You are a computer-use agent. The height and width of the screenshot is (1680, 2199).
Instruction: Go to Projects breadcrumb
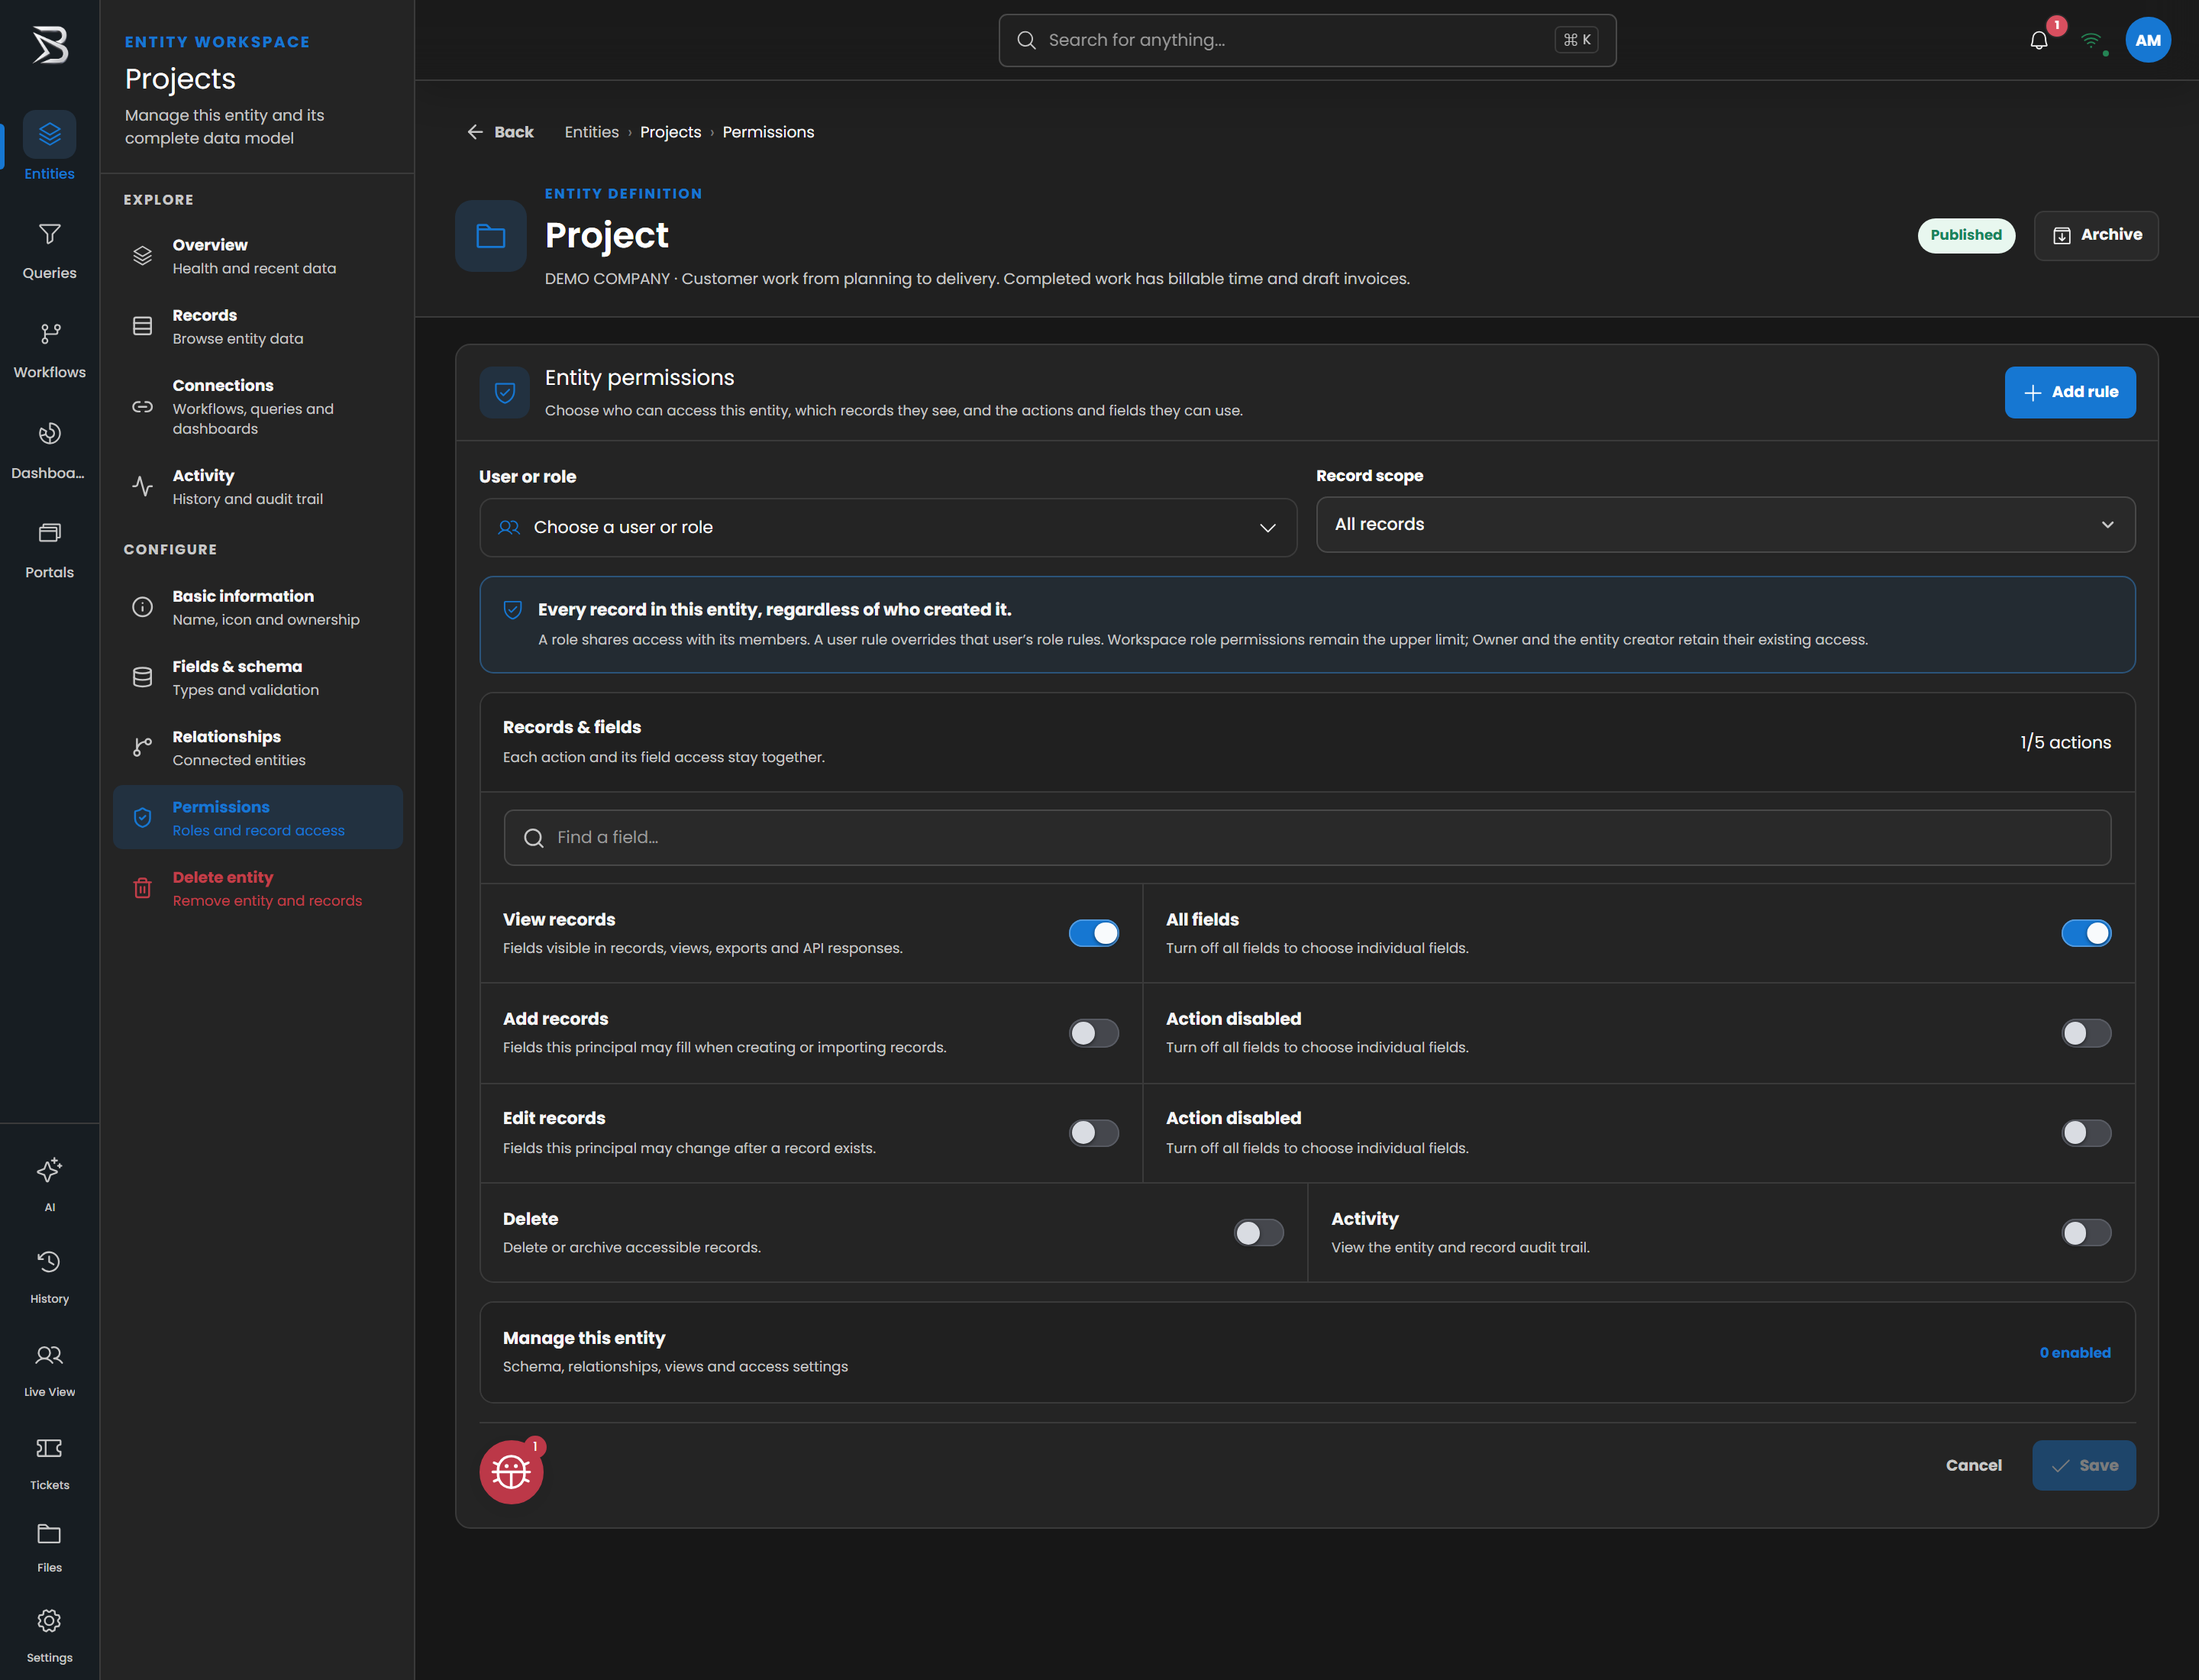(670, 132)
